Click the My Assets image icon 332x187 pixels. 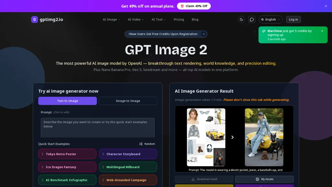[x=257, y=179]
